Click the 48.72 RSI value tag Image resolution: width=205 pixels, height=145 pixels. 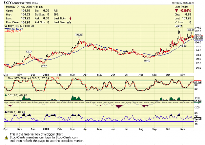(197, 119)
